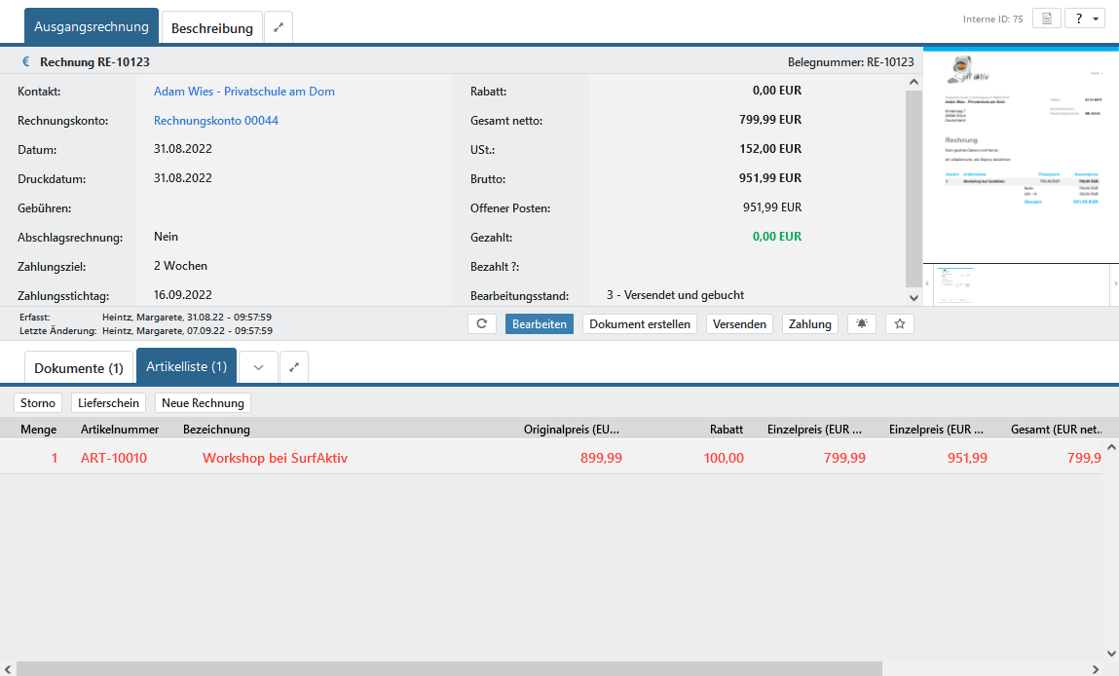Click the Euro icon beside Rechnung RE-10123

pos(26,61)
